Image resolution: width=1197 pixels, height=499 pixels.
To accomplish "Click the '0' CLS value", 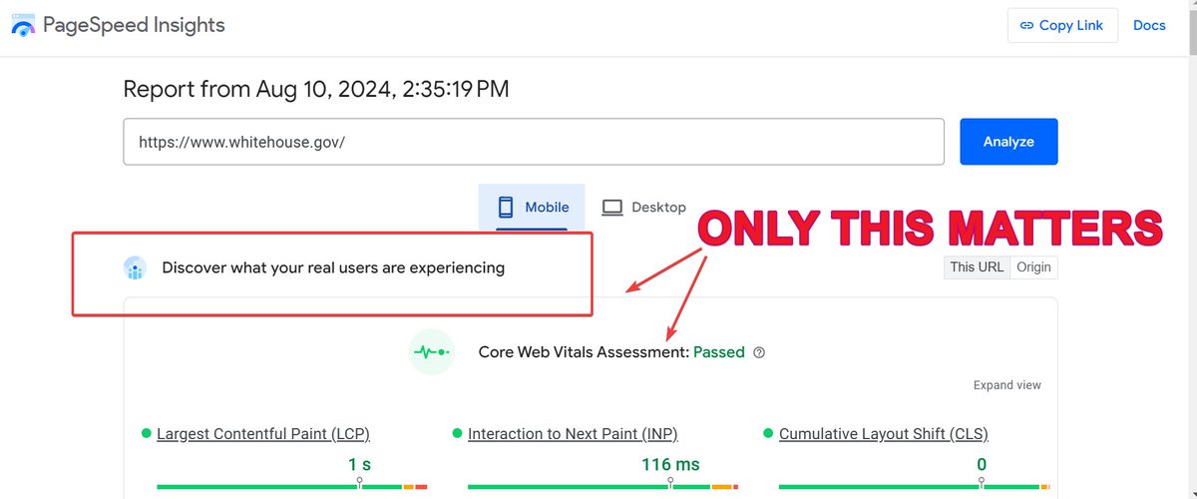I will tap(982, 464).
